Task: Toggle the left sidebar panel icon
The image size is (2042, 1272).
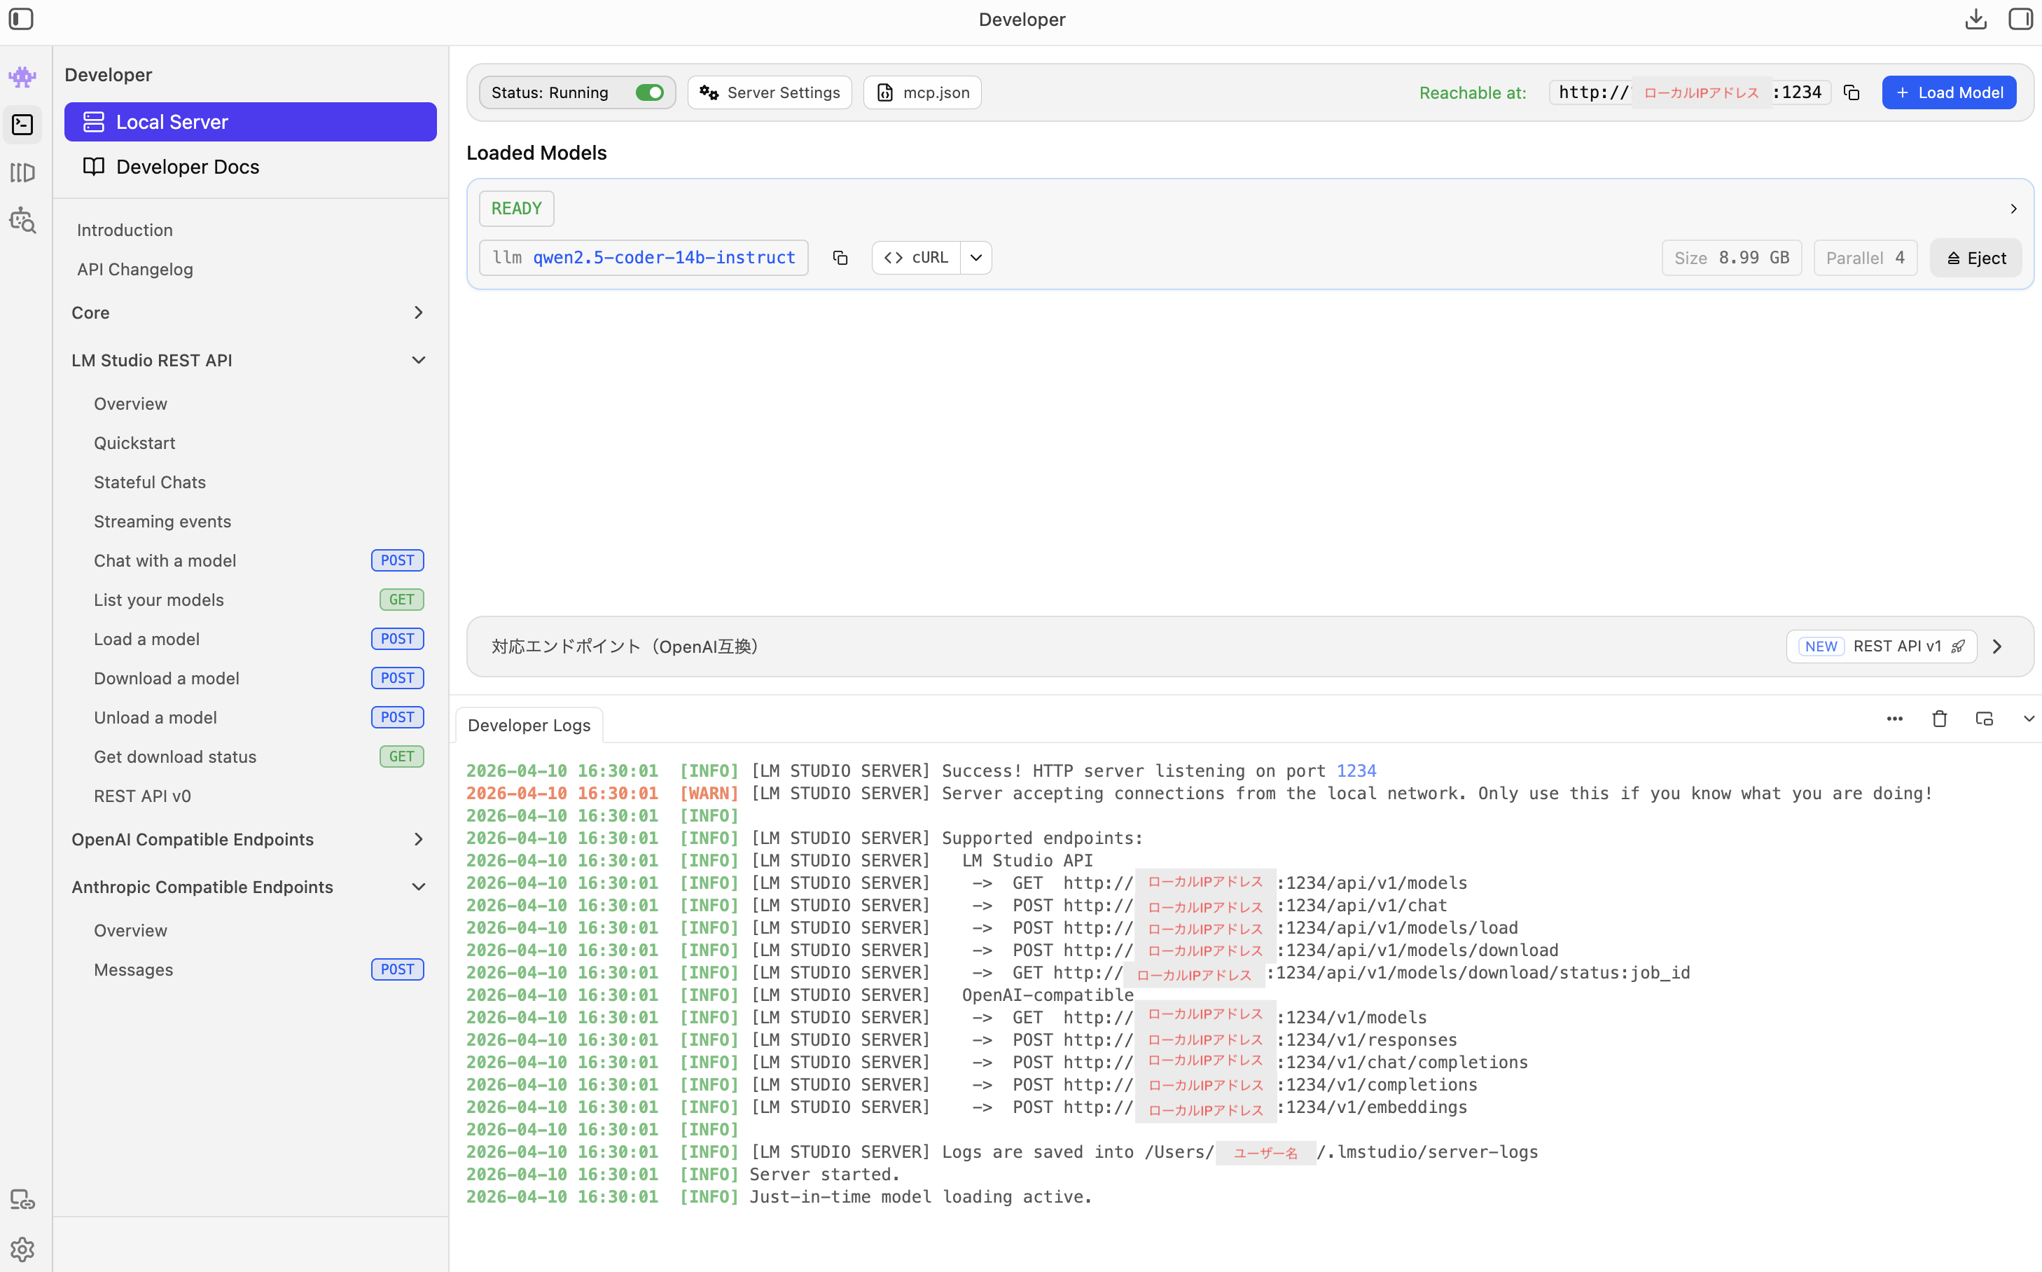Action: tap(21, 18)
